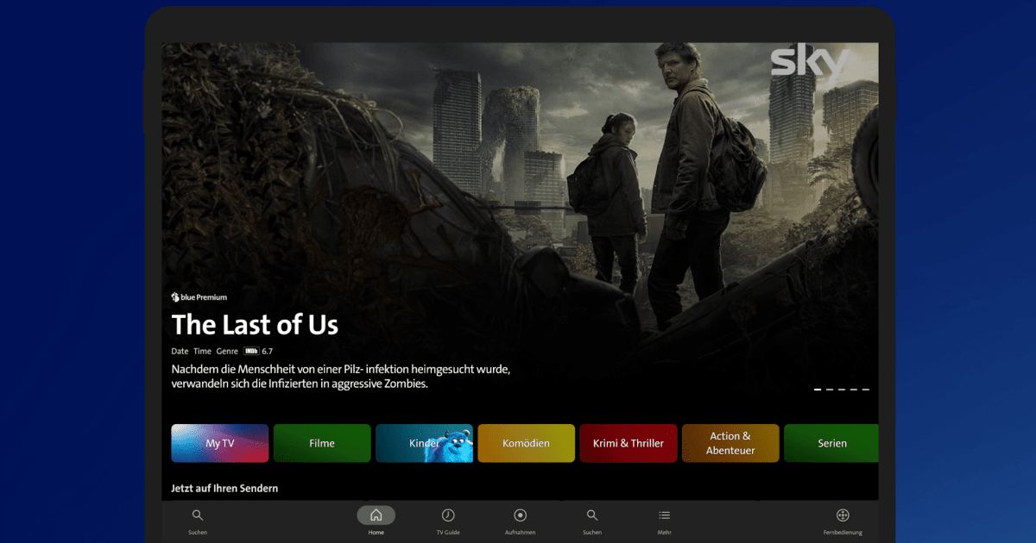1036x543 pixels.
Task: Click the Jetzt auf Ihren Sendern heading
Action: coord(224,488)
